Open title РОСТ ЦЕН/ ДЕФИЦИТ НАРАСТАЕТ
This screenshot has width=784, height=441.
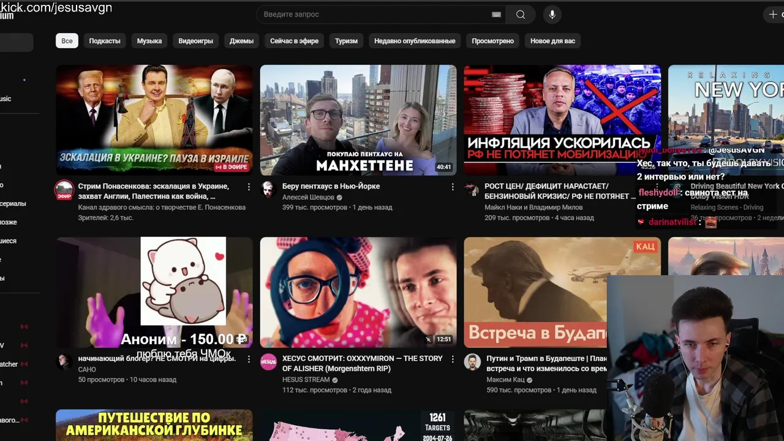tap(560, 191)
